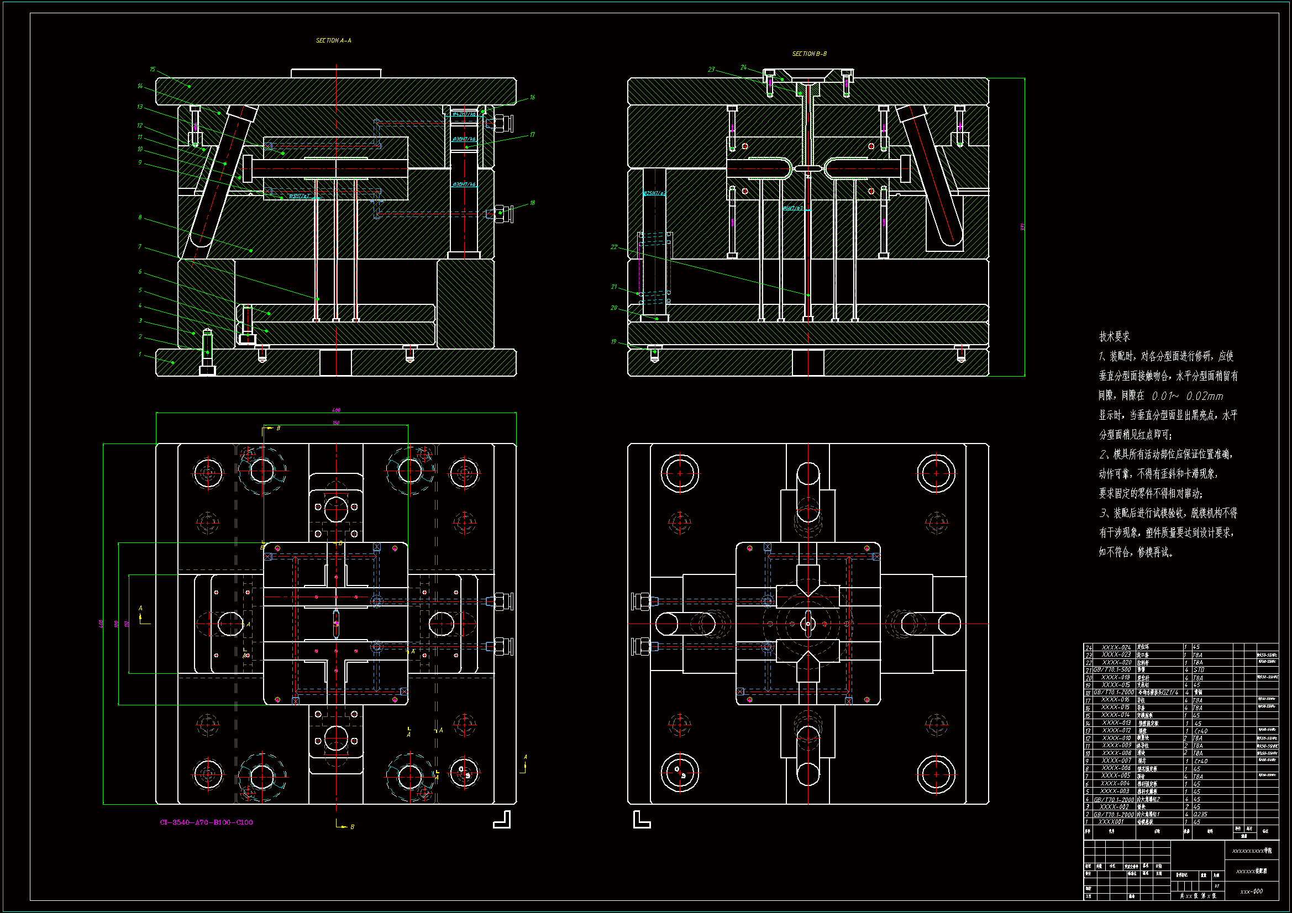This screenshot has height=913, width=1292.
Task: Select balloon 22 leader label in Section B-B
Action: (x=614, y=247)
